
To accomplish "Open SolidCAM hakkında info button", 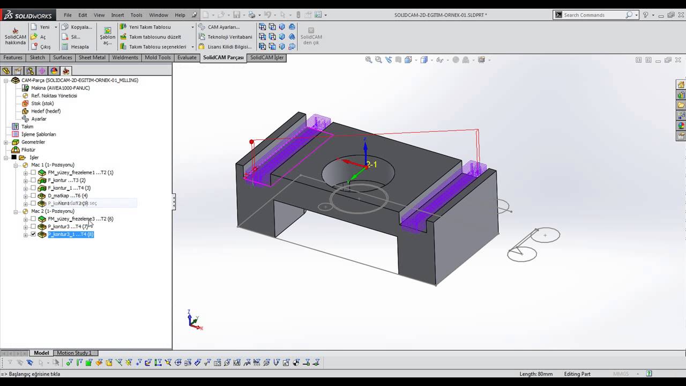I will pyautogui.click(x=16, y=36).
